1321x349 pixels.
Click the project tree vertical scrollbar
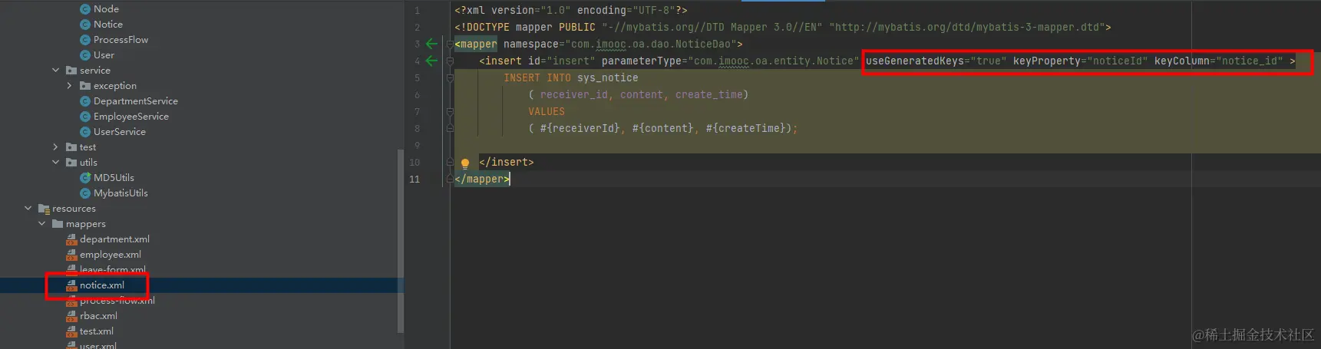400,241
